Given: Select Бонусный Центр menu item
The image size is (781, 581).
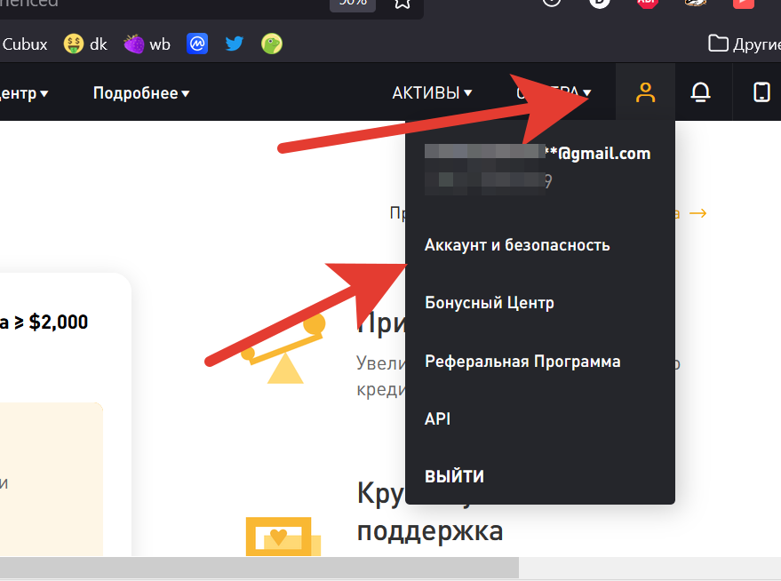Looking at the screenshot, I should tap(489, 303).
